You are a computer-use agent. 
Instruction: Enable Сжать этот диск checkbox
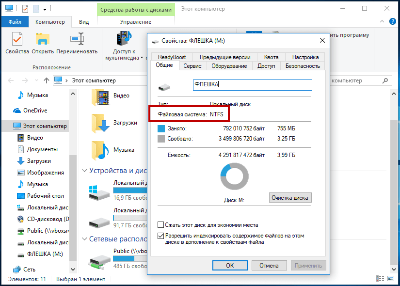pos(160,225)
